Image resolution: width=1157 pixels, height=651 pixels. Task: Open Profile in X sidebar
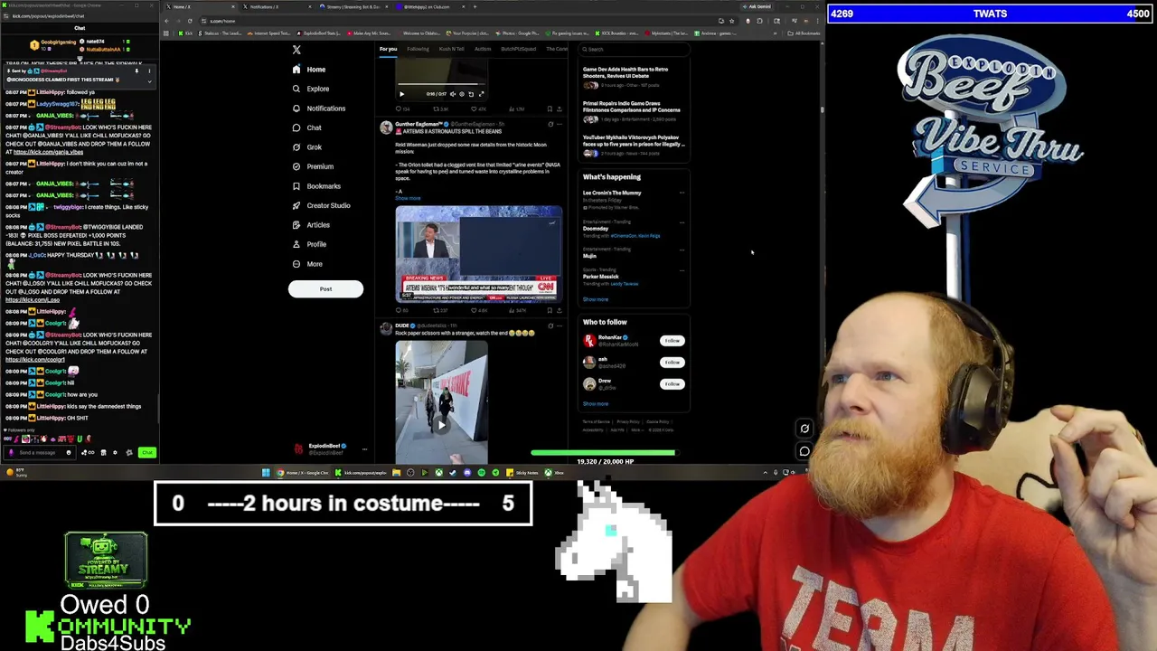[308, 244]
